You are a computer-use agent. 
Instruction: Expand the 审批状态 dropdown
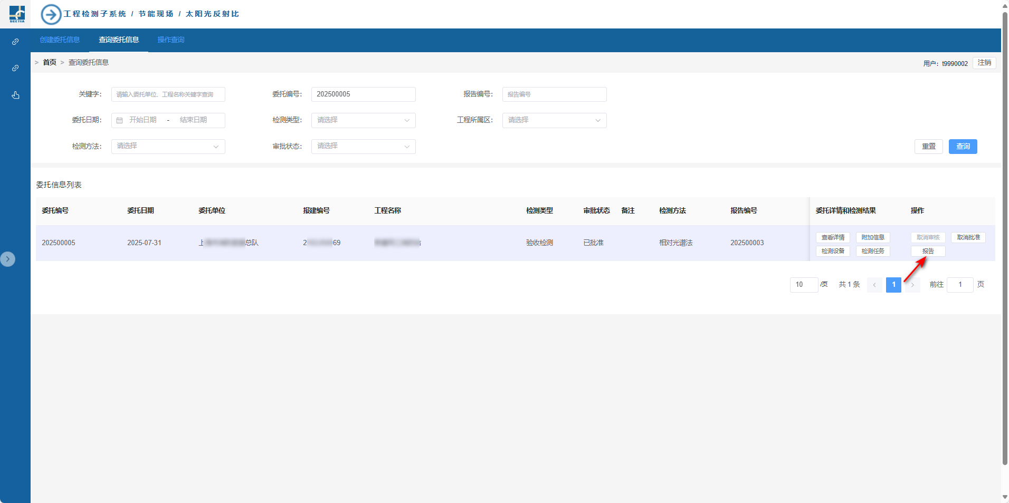[x=363, y=146]
